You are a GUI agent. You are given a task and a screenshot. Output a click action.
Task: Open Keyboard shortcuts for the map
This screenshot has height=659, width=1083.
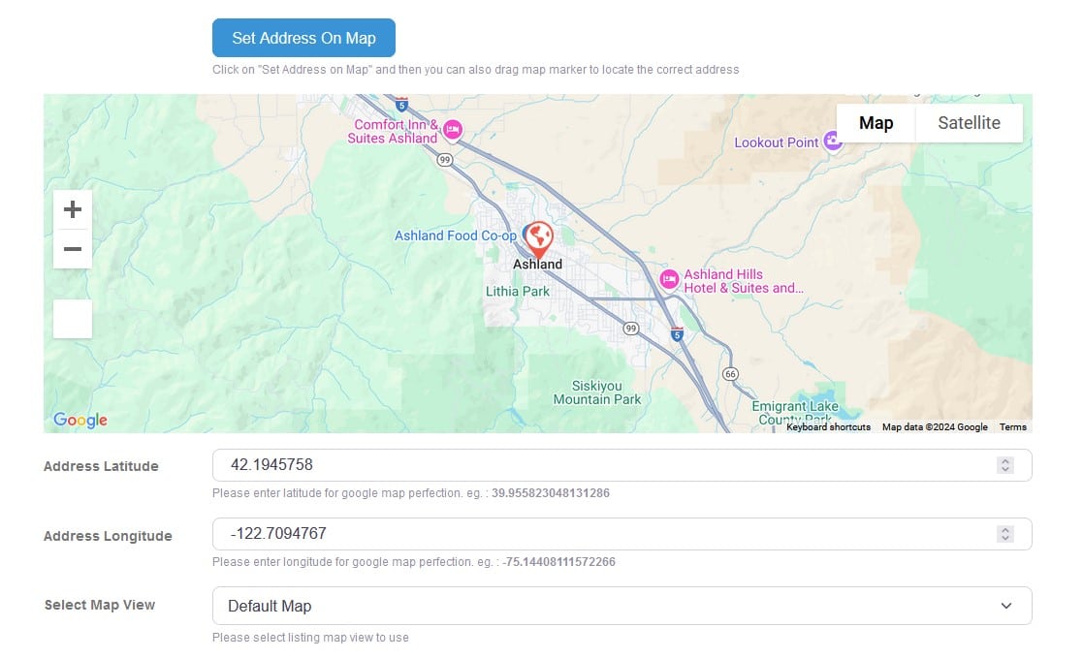tap(828, 427)
